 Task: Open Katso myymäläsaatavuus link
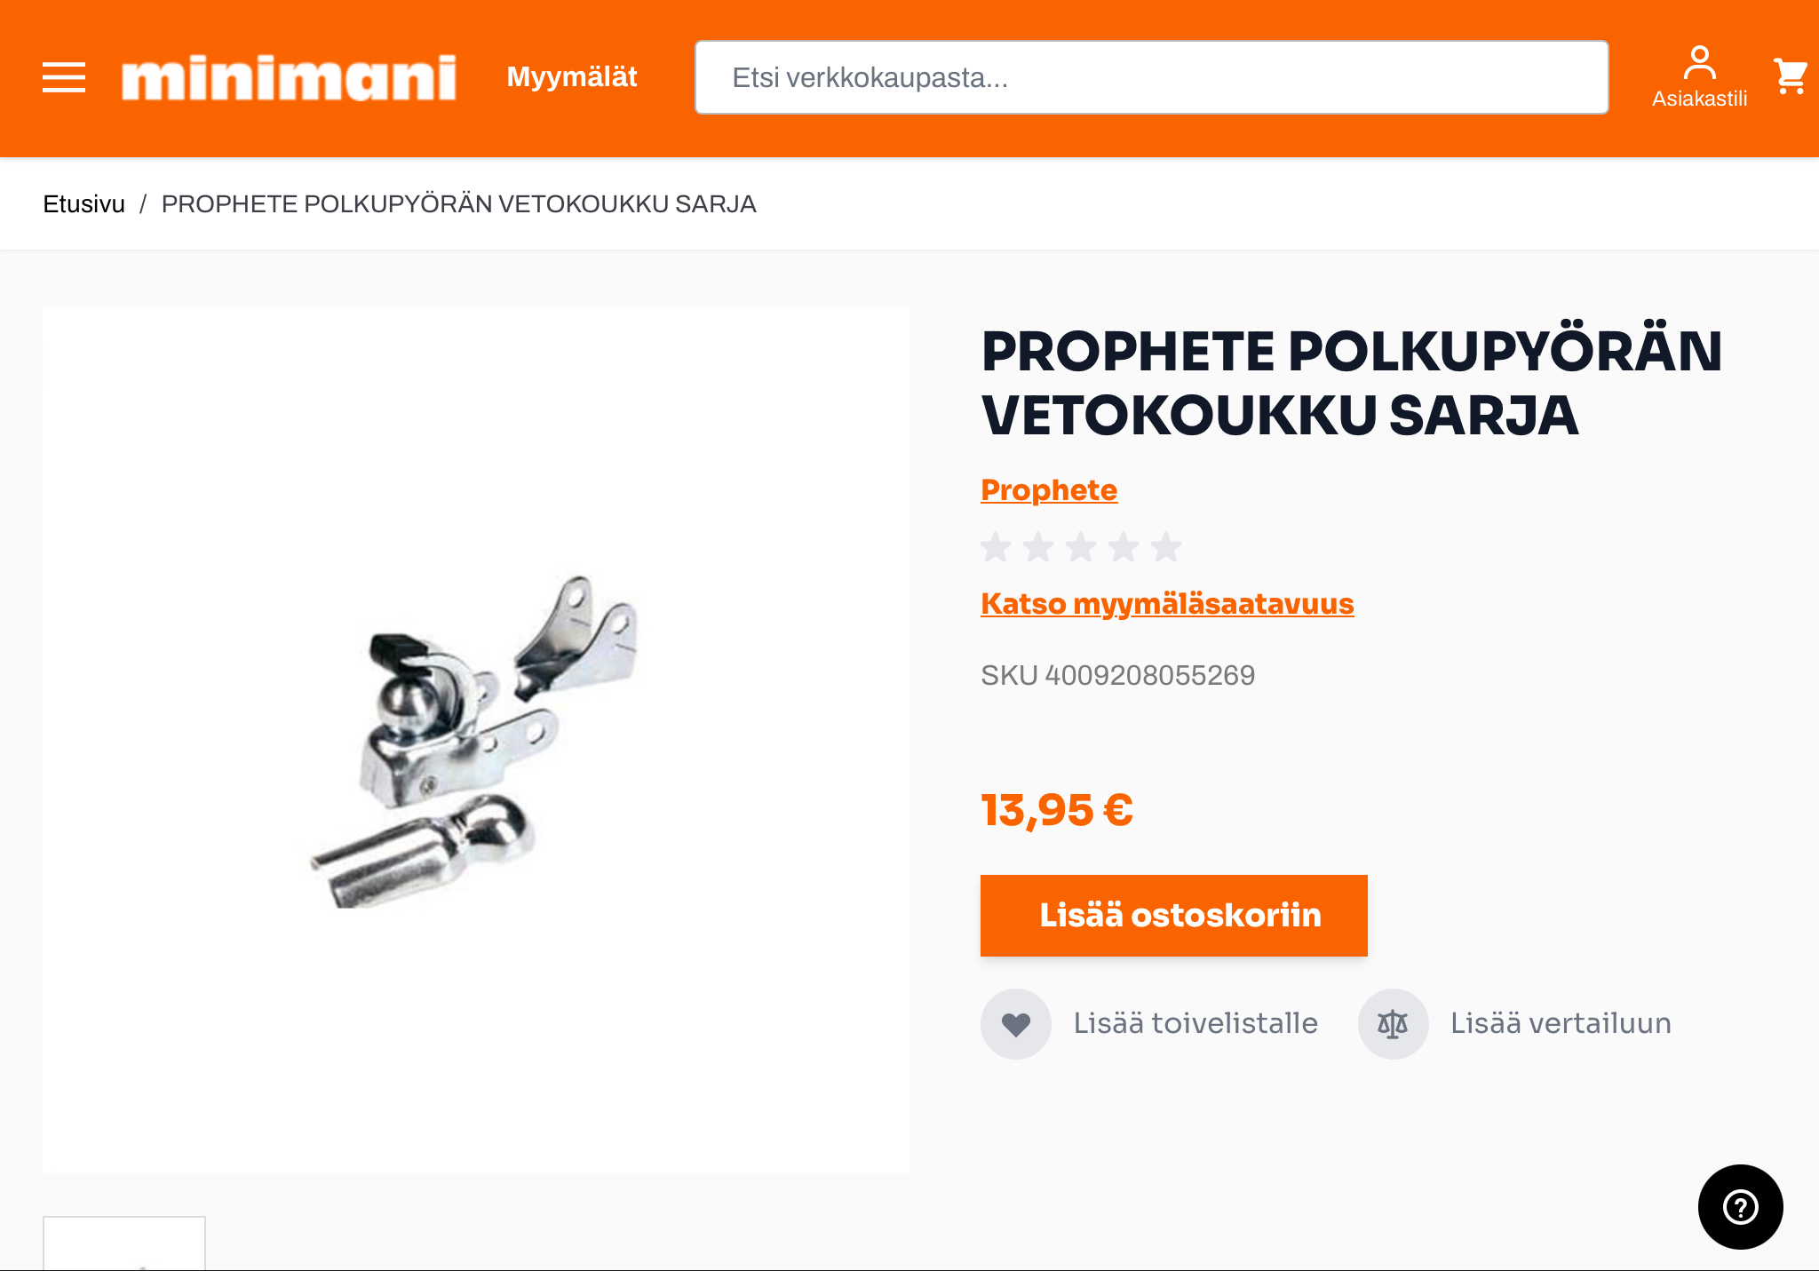click(1167, 604)
